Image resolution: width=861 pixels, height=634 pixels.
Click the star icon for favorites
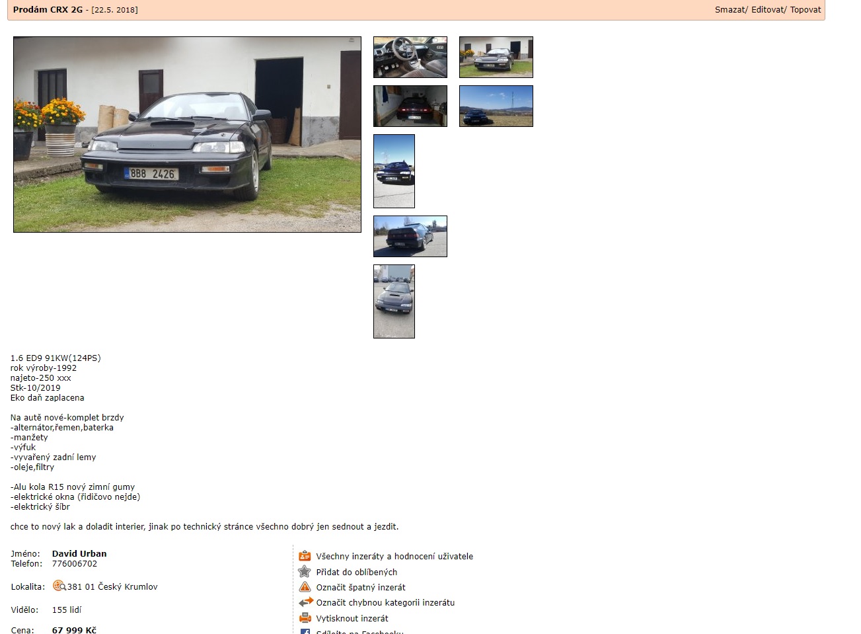pyautogui.click(x=305, y=572)
